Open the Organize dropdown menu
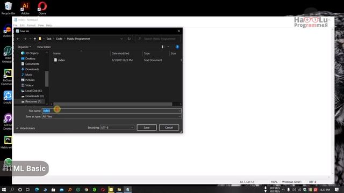 pos(24,47)
